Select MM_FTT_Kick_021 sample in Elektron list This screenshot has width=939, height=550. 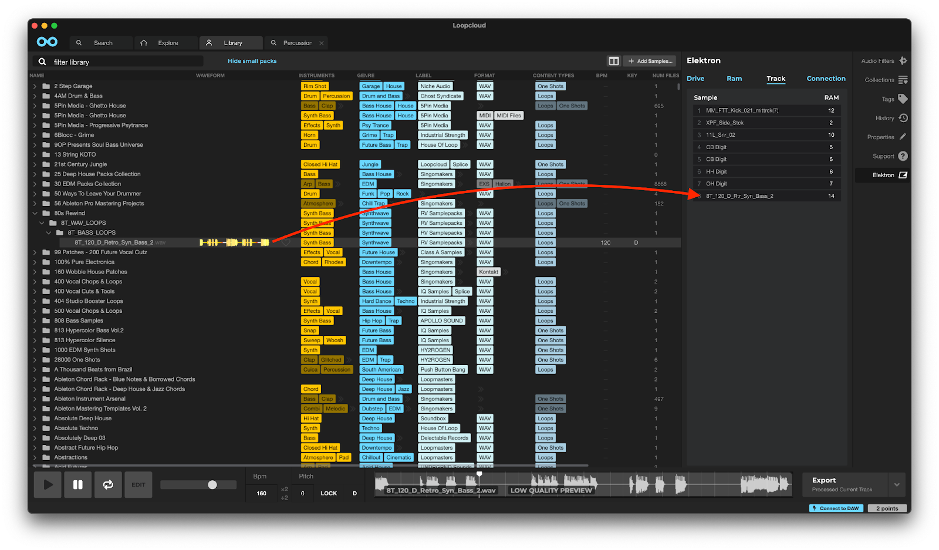point(766,110)
